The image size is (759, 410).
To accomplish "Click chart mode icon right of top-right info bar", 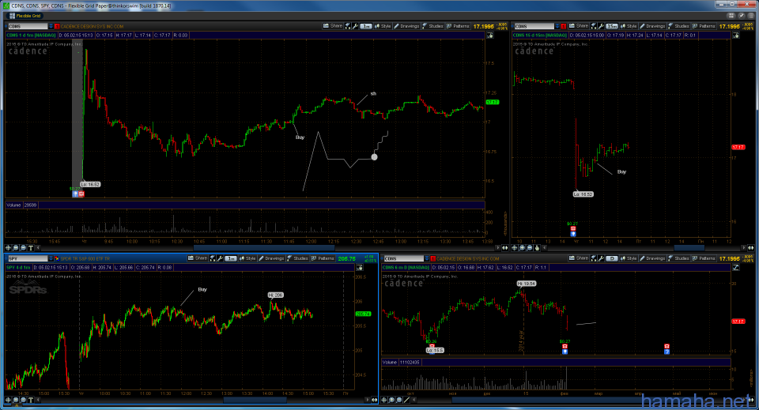I will [736, 36].
